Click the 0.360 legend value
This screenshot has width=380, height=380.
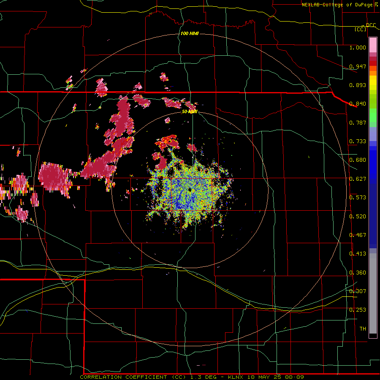(358, 273)
